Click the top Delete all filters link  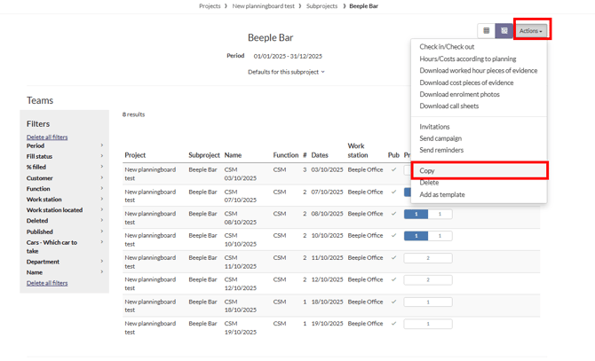pos(47,137)
